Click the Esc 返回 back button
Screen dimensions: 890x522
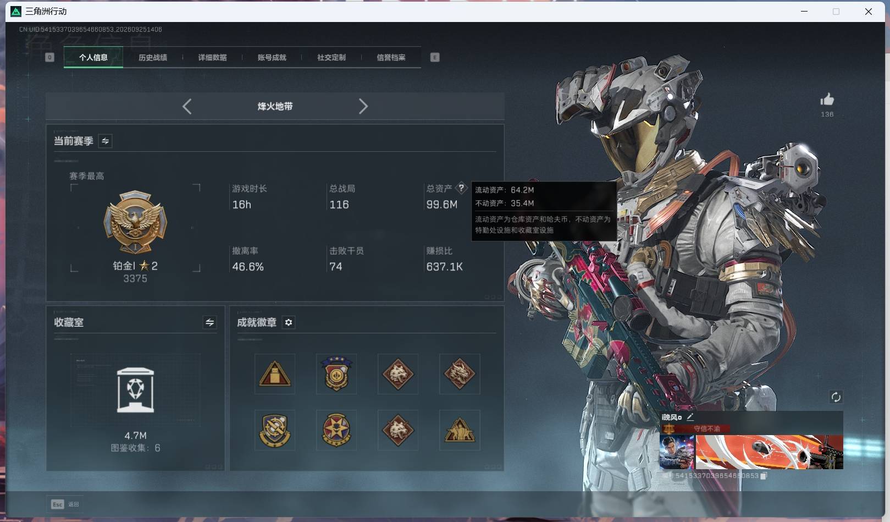[65, 504]
